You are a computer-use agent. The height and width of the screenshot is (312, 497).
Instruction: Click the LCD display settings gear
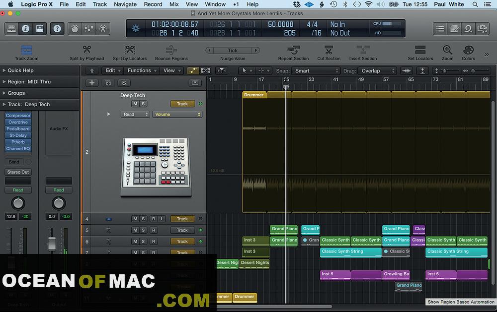pos(136,28)
